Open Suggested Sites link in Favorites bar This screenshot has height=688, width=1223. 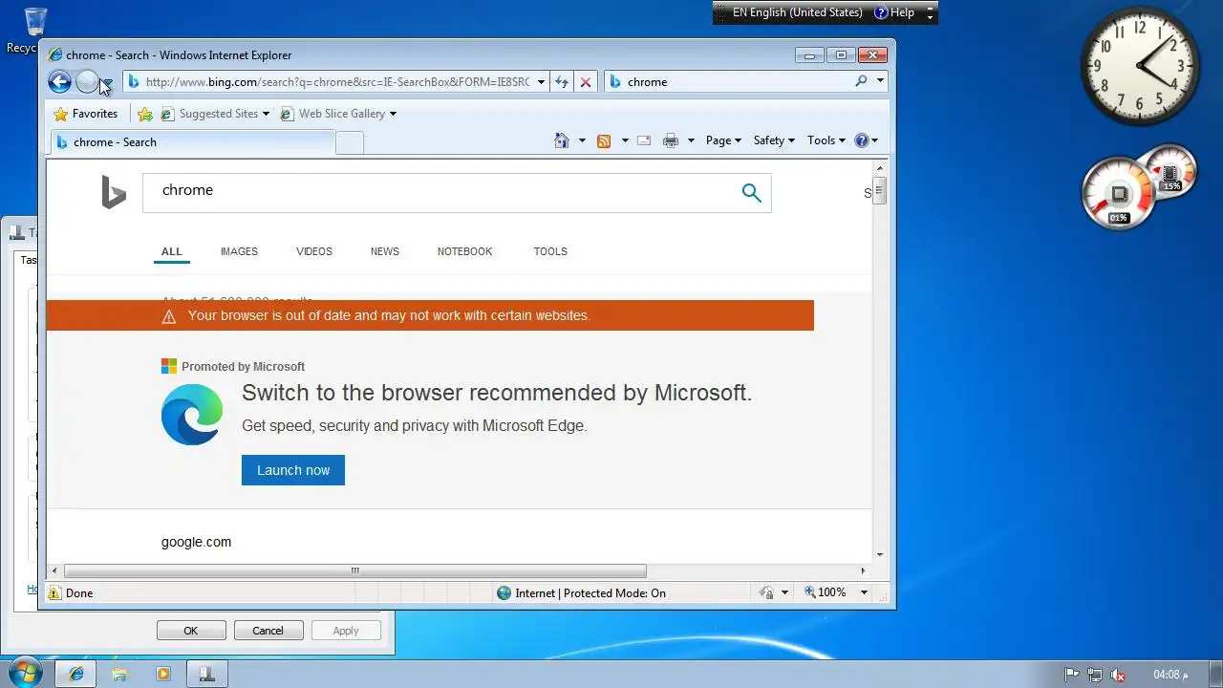coord(209,114)
